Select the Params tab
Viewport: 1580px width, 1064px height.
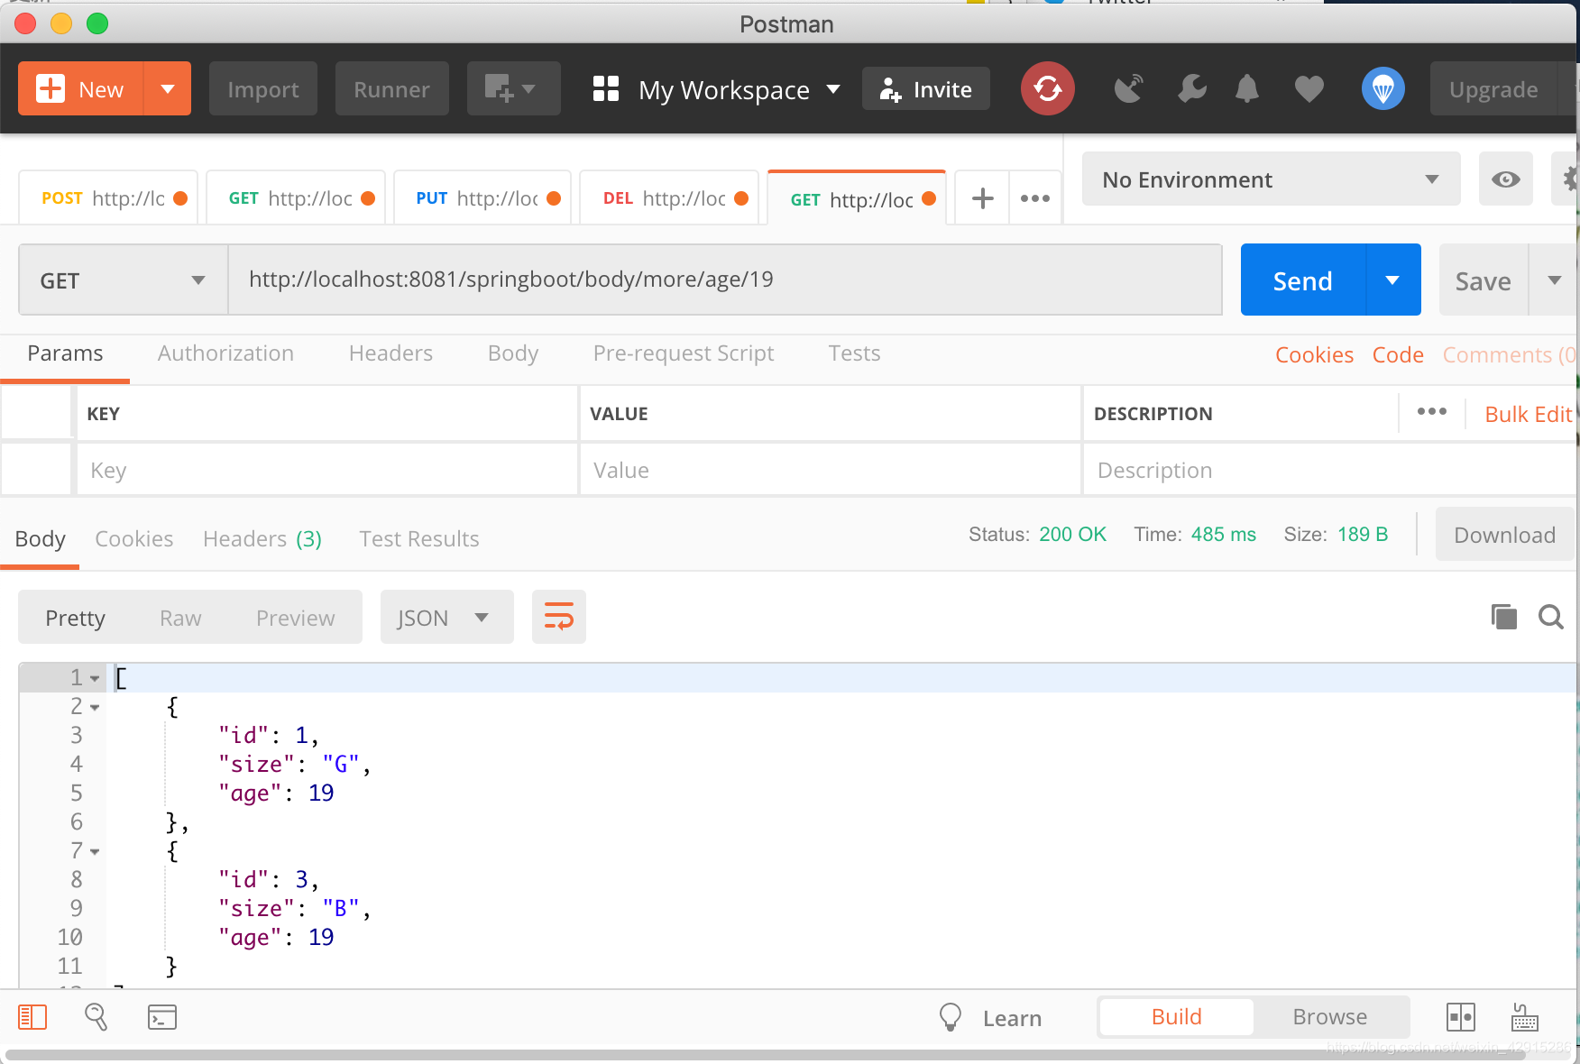[65, 353]
